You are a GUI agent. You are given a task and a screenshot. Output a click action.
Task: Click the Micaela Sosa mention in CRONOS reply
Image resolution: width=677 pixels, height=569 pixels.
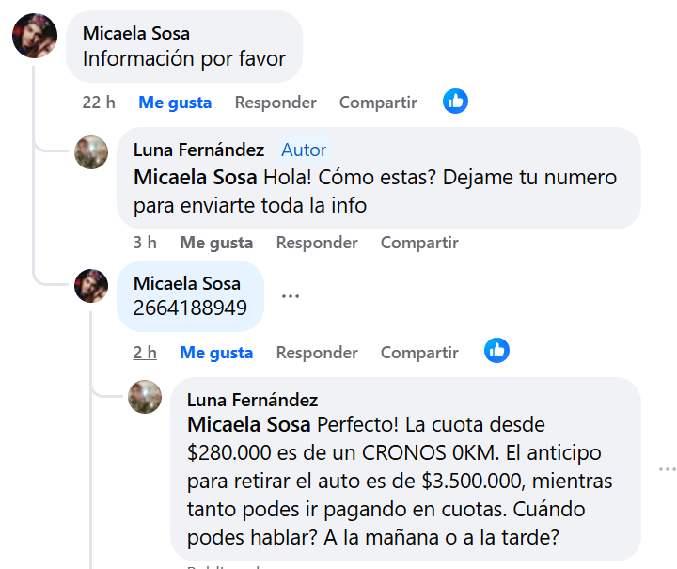coord(249,424)
